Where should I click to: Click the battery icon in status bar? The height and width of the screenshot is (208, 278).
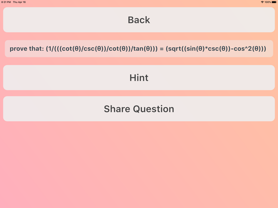[274, 2]
